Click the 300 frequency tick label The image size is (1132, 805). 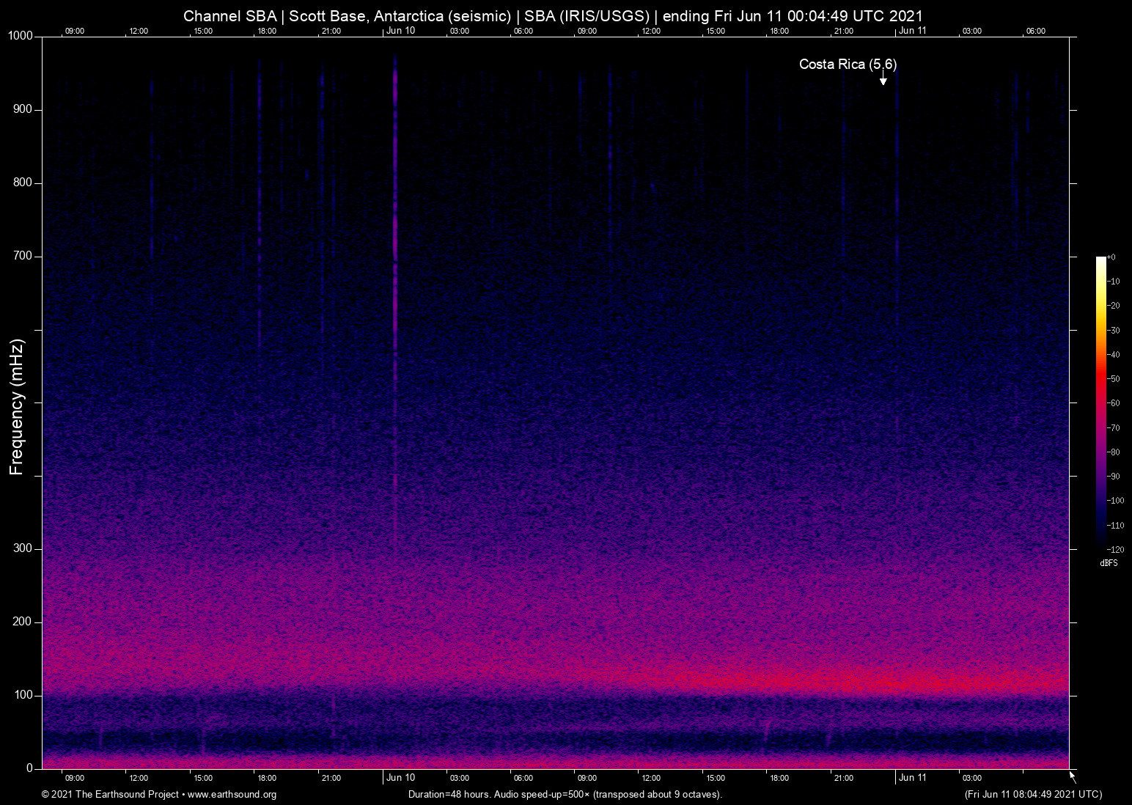tap(22, 547)
